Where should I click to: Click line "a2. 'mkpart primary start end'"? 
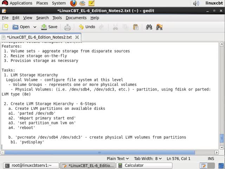[x=42, y=118]
